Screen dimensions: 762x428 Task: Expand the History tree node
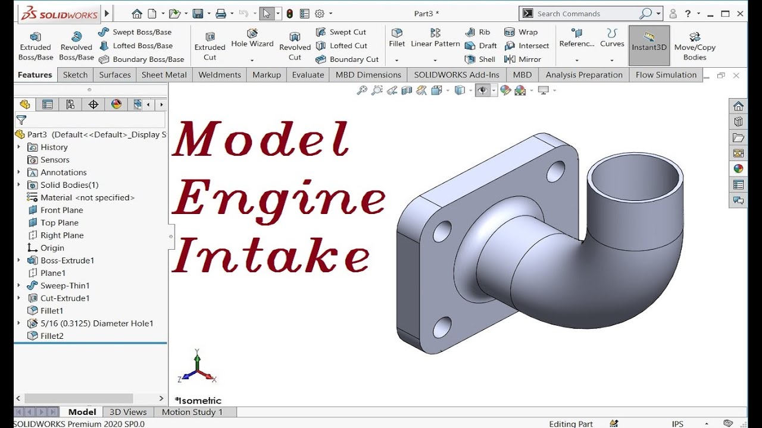(18, 147)
